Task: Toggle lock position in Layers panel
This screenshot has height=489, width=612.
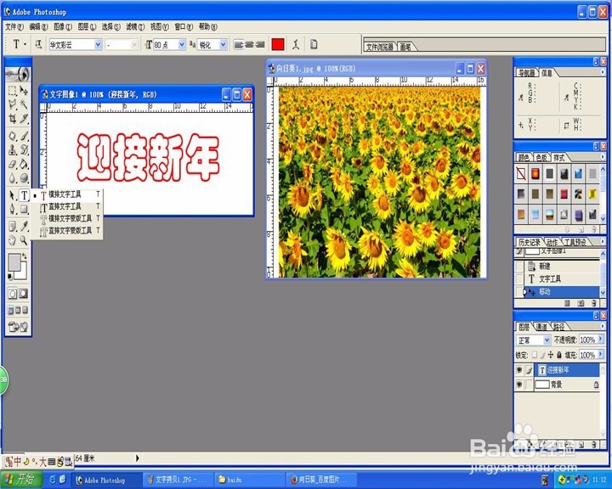Action: coord(550,355)
